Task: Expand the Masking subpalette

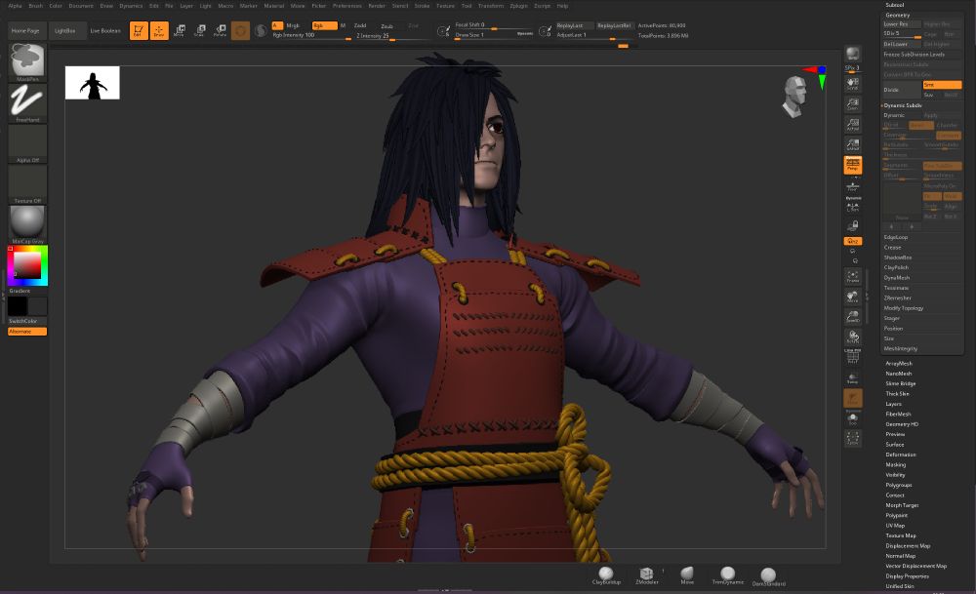Action: (896, 464)
